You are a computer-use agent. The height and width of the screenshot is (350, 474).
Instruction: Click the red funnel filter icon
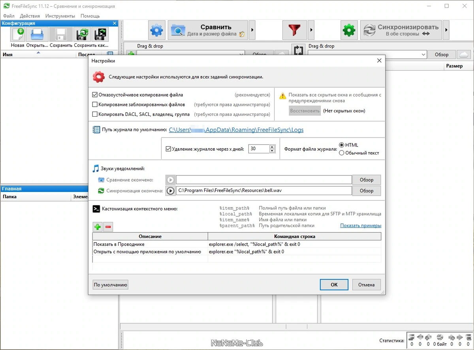pos(294,30)
